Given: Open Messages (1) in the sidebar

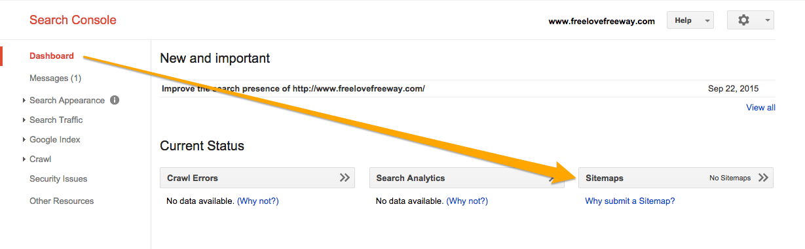Looking at the screenshot, I should click(55, 78).
